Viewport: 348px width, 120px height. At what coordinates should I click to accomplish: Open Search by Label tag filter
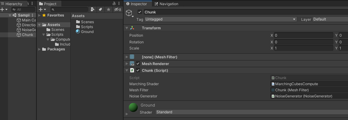(100, 9)
